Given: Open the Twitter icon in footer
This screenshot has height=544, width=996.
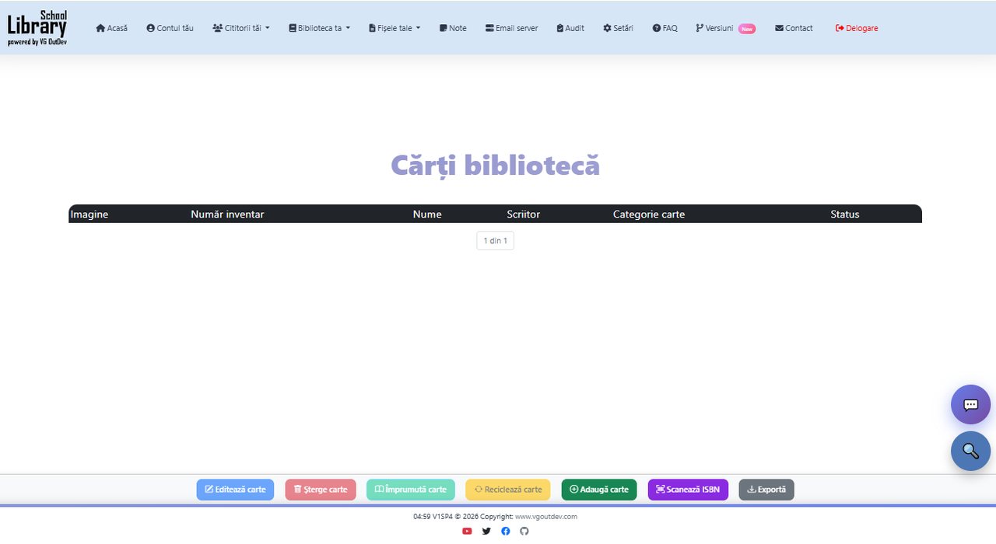Looking at the screenshot, I should [486, 532].
